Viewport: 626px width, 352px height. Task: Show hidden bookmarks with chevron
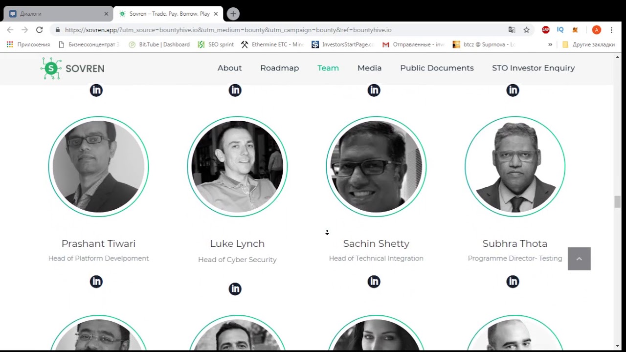[550, 44]
